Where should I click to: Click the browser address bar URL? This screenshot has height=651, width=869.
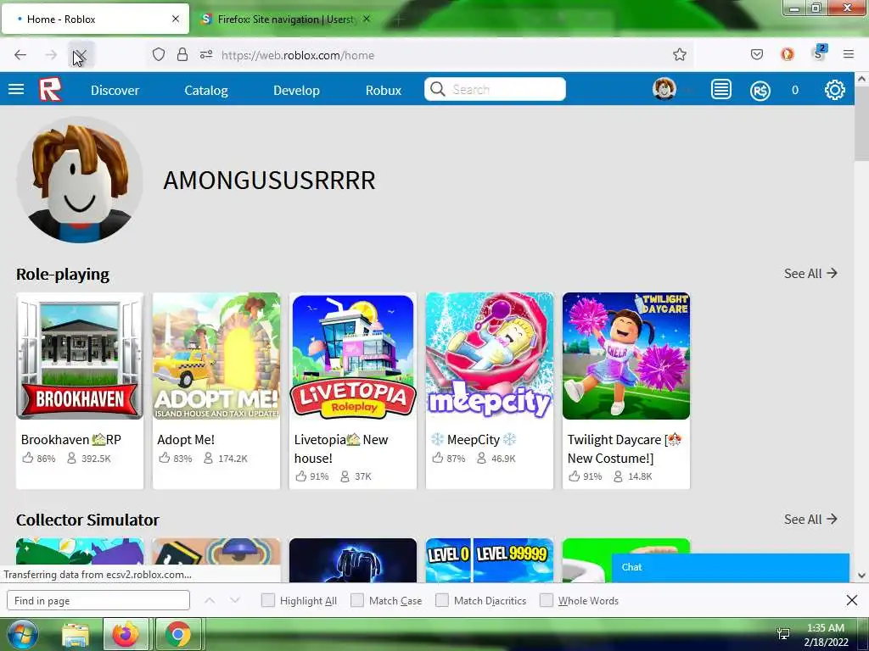(x=298, y=55)
